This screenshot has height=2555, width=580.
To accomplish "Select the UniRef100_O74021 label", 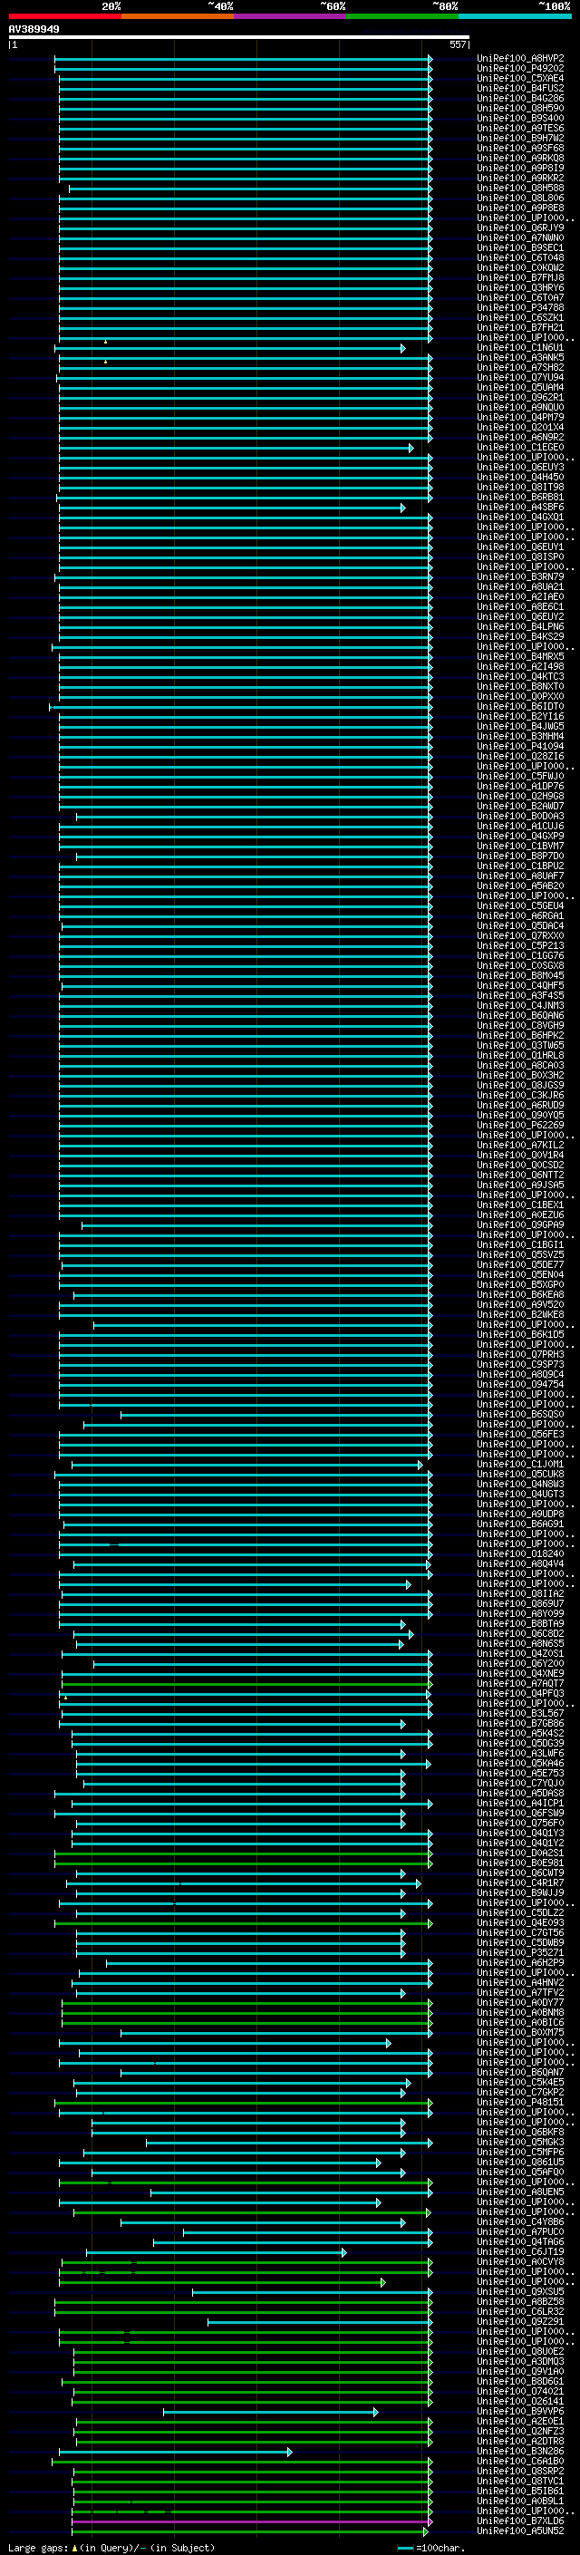I will coord(520,2391).
